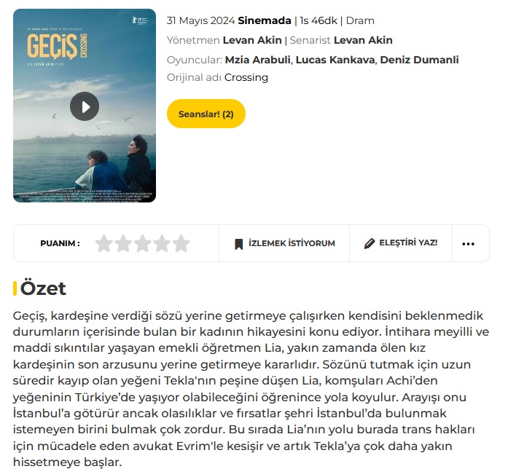Click the Sinemada release link
Screen dimensions: 516x469
coord(265,20)
